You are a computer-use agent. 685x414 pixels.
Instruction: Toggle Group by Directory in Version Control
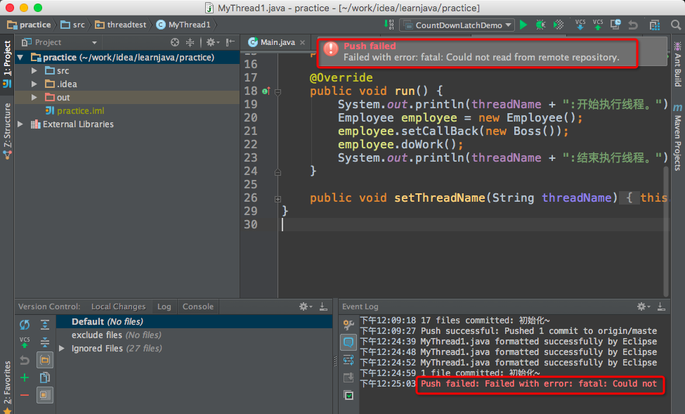[x=44, y=360]
